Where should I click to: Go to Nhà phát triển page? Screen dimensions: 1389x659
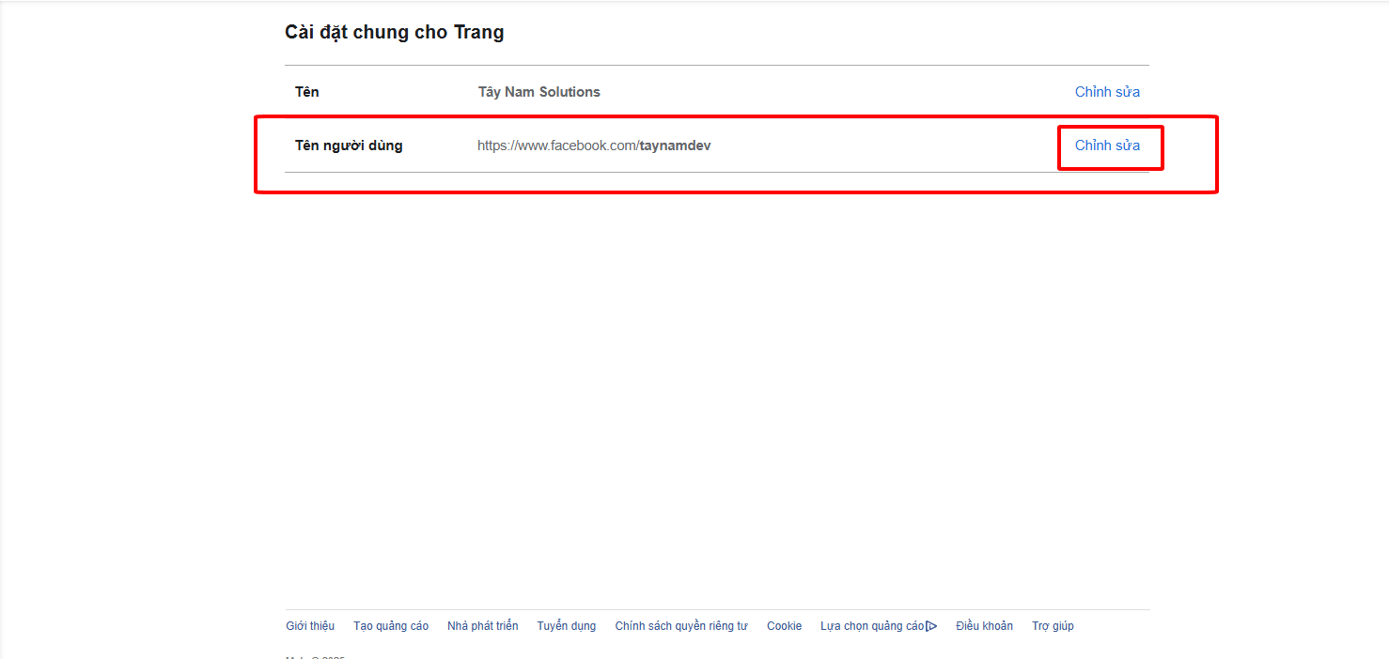[482, 626]
